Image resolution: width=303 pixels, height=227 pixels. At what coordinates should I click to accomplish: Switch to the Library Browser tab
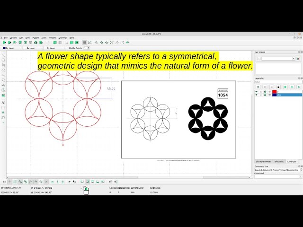pos(263,162)
